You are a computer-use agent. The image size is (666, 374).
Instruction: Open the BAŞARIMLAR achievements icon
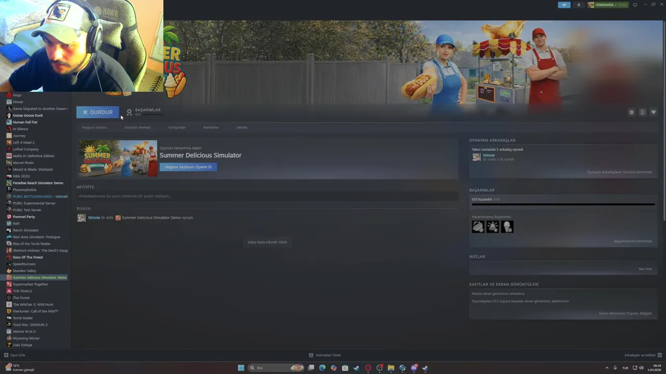[x=130, y=112]
